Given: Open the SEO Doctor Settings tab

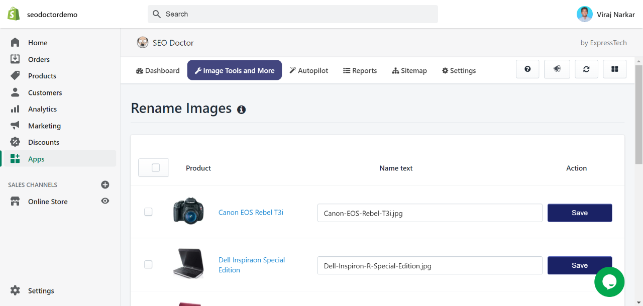Looking at the screenshot, I should pos(459,70).
